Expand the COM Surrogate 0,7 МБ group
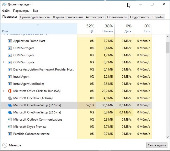Viewport: 170px width, 151px height. 4,62
